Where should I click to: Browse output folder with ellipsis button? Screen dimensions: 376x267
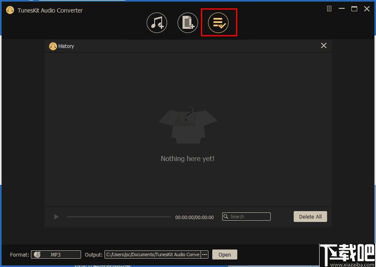point(205,254)
